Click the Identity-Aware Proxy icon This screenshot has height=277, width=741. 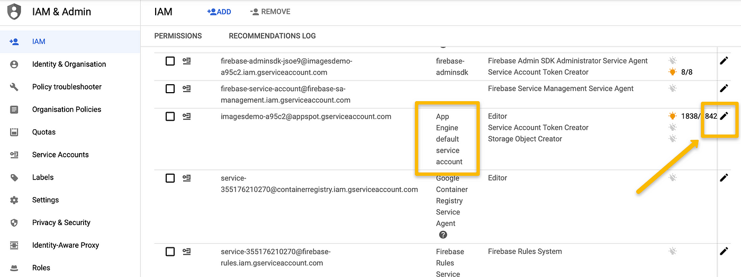point(14,245)
